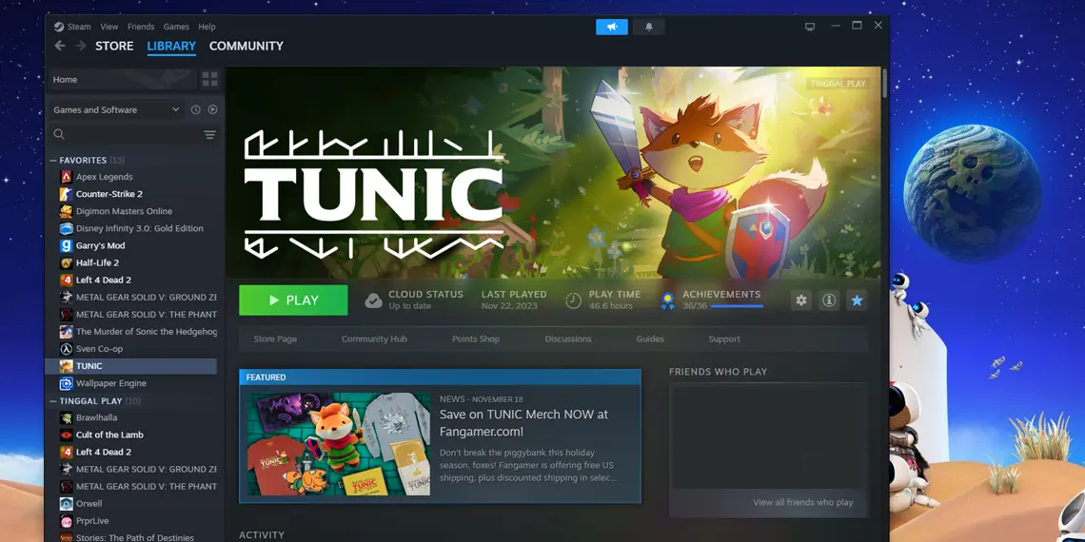Click into the library search field
This screenshot has height=542, width=1085.
point(131,134)
